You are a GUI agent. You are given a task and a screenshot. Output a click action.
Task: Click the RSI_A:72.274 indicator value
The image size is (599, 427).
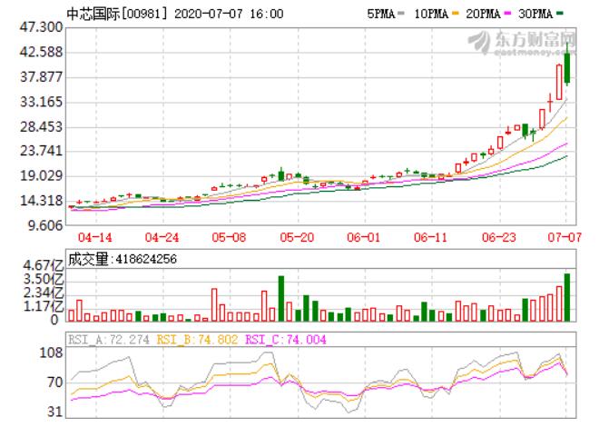109,340
